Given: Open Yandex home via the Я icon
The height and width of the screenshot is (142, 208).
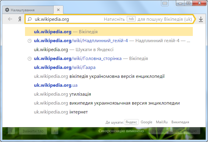Looking at the screenshot, I should coord(20,19).
